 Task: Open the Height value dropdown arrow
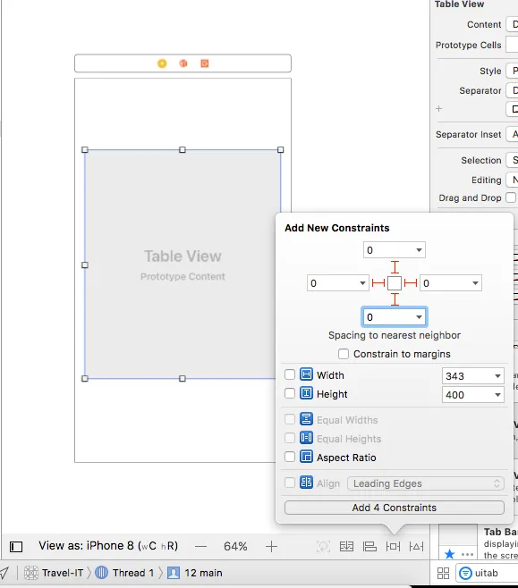[497, 394]
